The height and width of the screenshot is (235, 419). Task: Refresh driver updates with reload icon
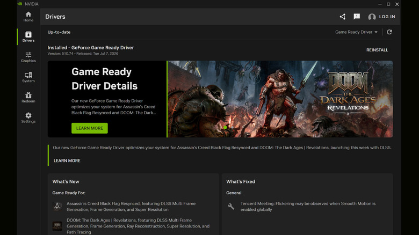389,32
